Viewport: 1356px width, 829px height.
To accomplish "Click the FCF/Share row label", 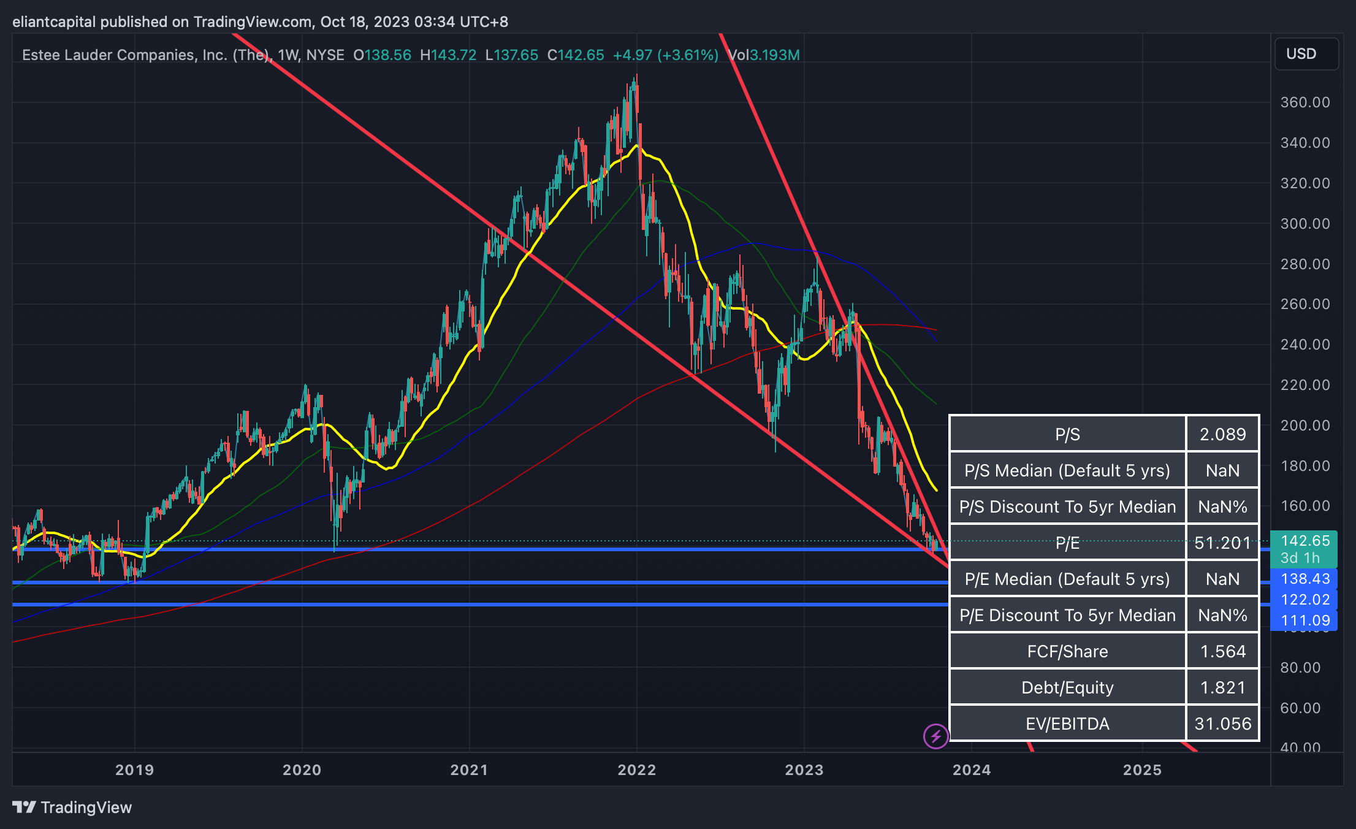I will point(1067,651).
